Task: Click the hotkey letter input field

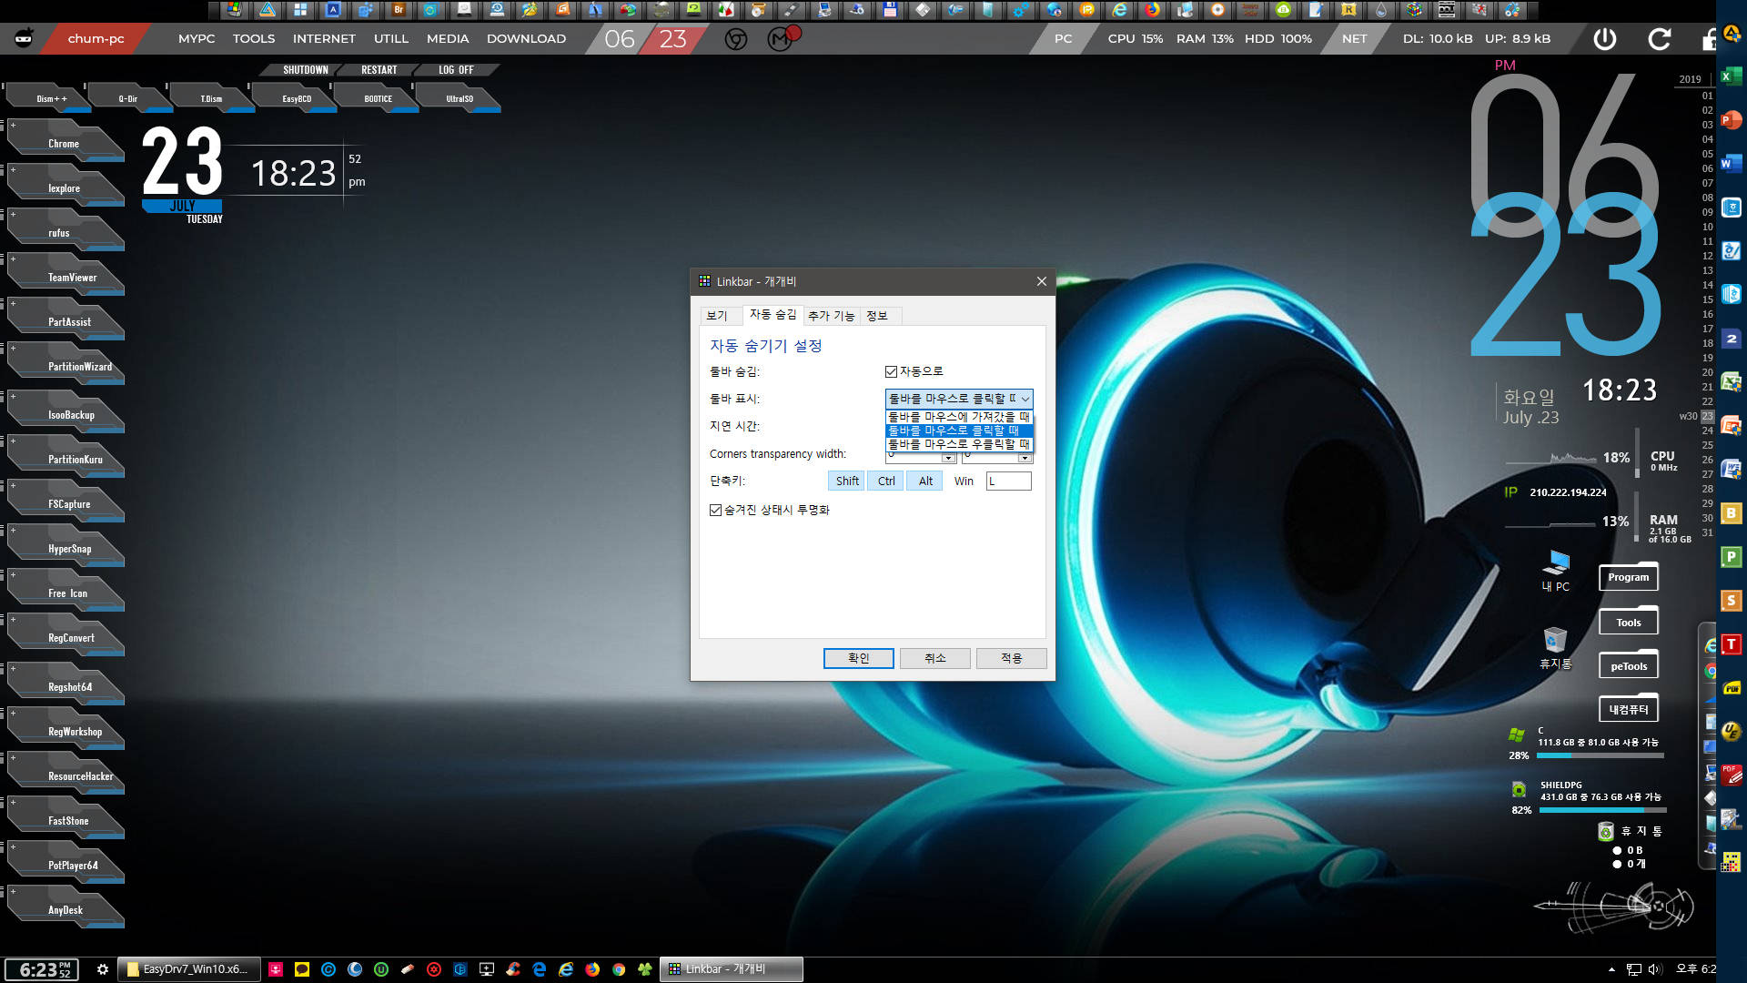Action: 1008,481
